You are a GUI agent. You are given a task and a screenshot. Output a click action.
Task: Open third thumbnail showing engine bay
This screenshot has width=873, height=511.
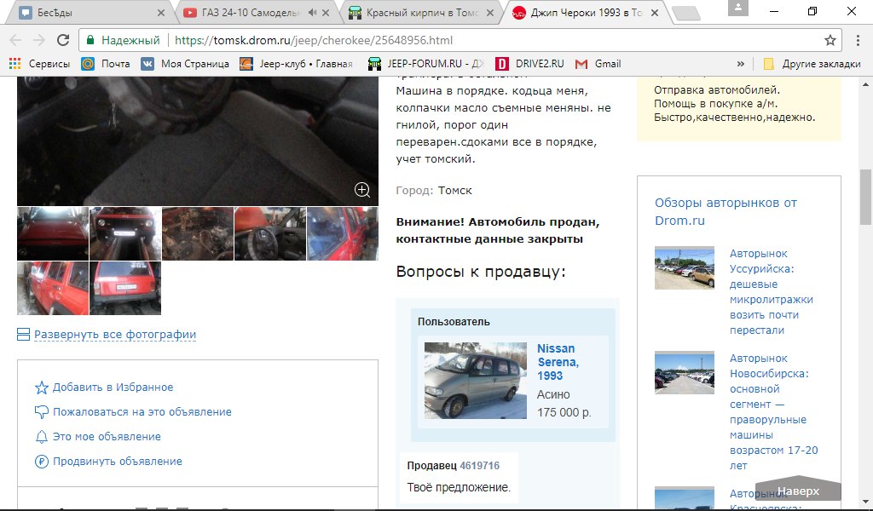coord(198,233)
